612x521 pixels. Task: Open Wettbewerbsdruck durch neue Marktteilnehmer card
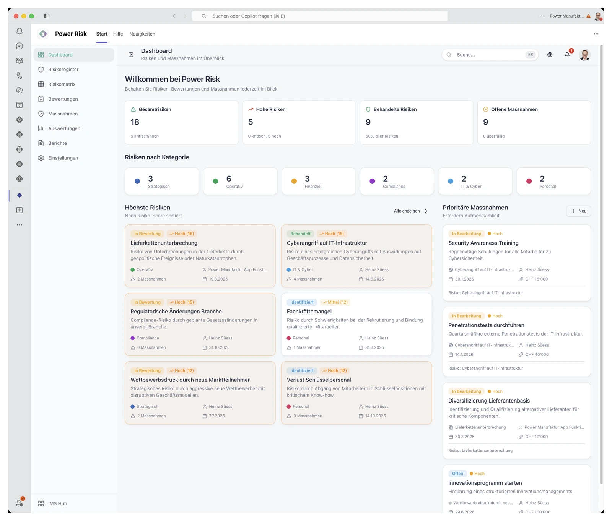click(200, 393)
